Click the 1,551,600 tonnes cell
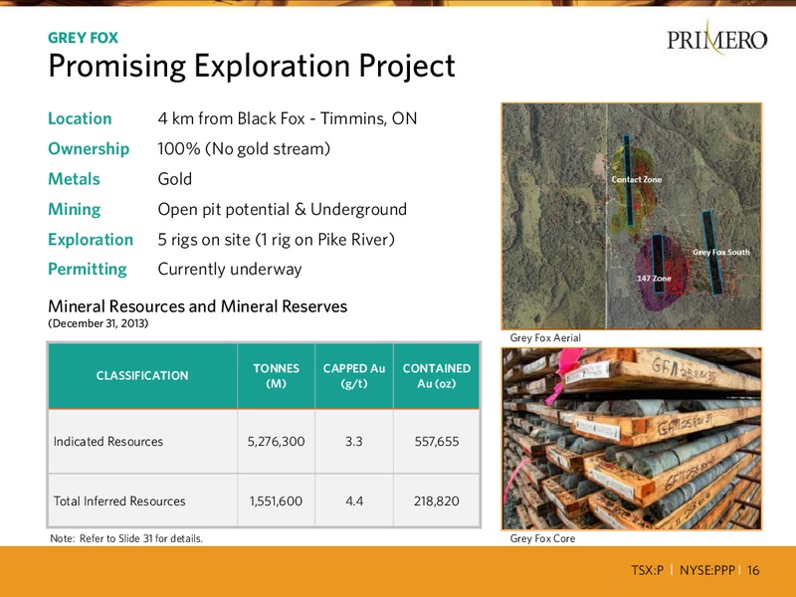Image resolution: width=796 pixels, height=597 pixels. pos(277,501)
